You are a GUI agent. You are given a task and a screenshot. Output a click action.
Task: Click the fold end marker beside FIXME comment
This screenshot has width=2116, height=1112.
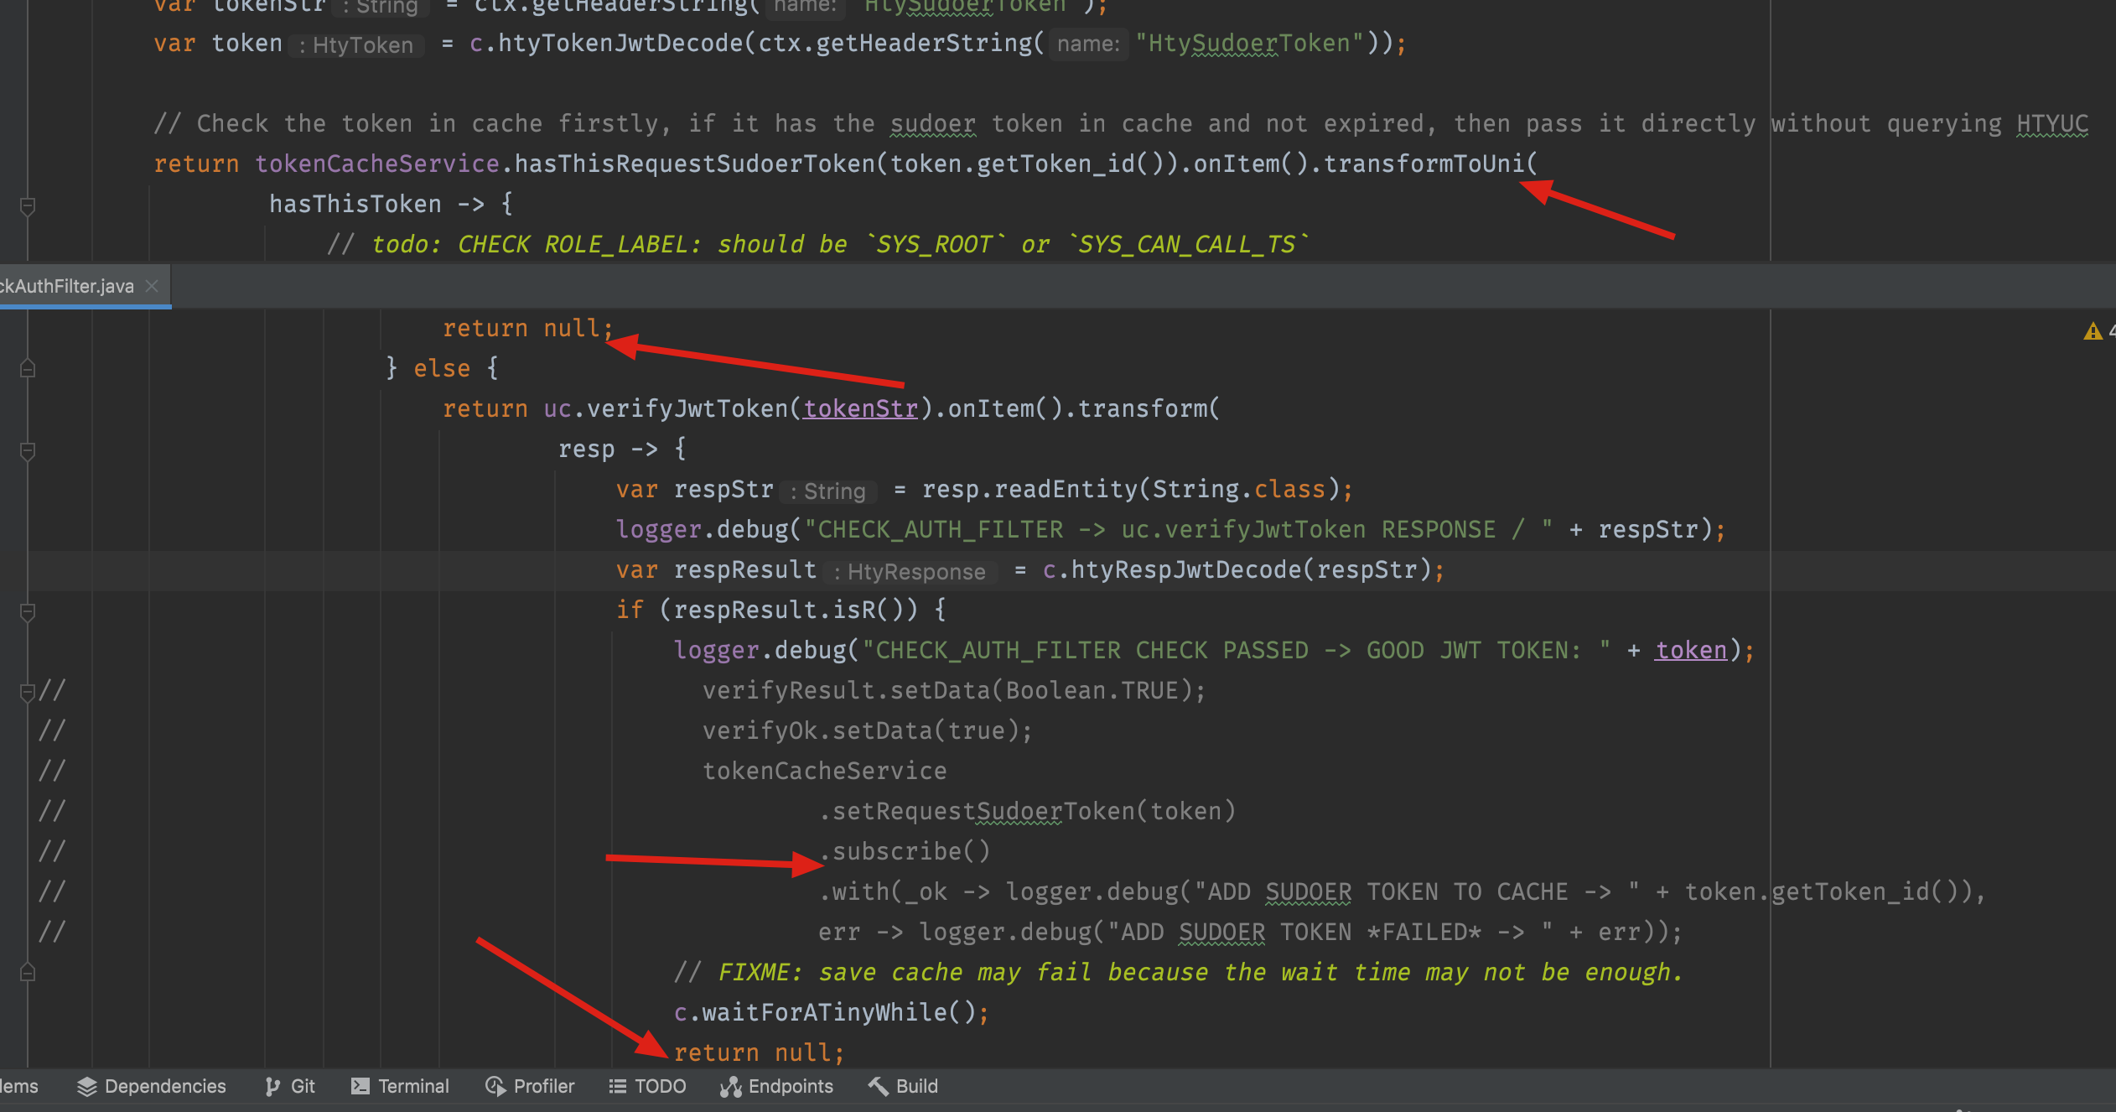(x=28, y=972)
